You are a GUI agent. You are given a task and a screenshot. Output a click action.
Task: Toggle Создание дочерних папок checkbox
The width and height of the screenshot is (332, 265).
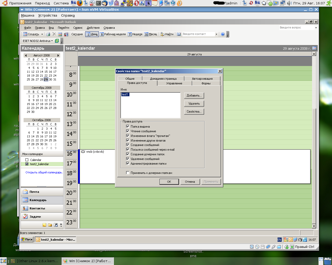(128, 154)
